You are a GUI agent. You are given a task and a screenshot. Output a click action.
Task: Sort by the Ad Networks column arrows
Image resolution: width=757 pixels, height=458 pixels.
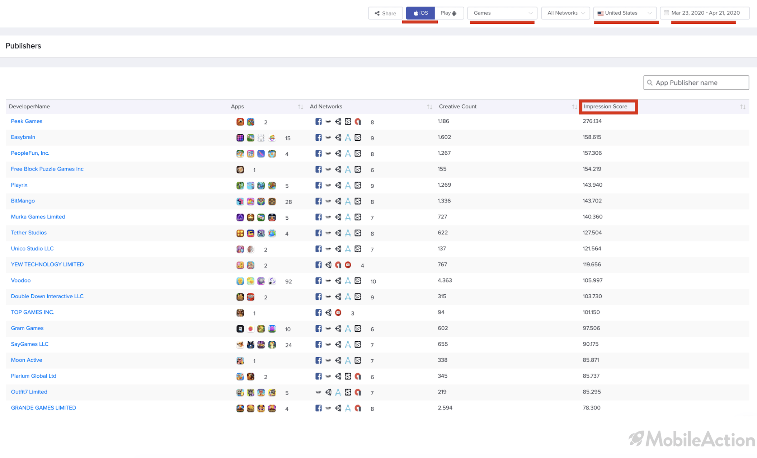tap(429, 107)
